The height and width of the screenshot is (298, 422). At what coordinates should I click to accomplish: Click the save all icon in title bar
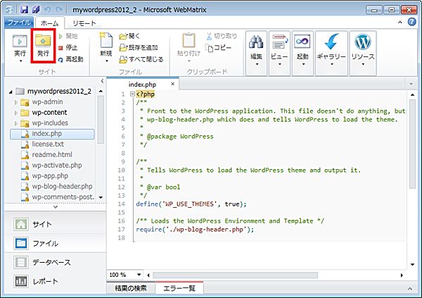pos(36,10)
